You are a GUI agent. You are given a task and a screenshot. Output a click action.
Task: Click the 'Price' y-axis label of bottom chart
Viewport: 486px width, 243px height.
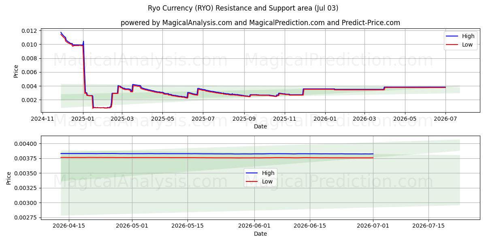point(9,178)
